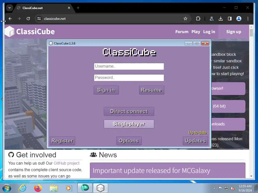Close the ClassiCube.net tab
Screen dimensions: 258x193
[x=69, y=8]
